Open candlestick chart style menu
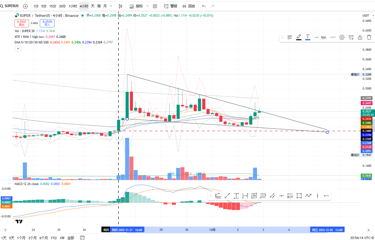 point(121,6)
